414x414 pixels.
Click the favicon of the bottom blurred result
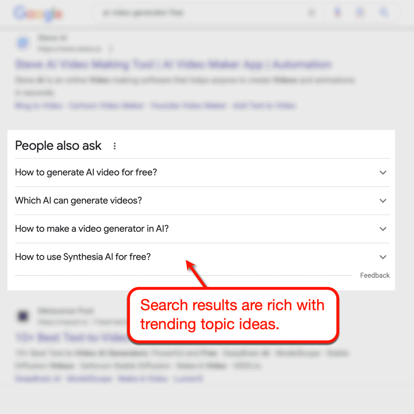coord(23,316)
